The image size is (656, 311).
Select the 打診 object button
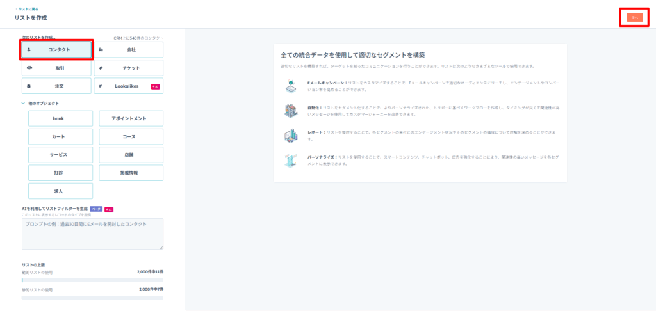61,173
